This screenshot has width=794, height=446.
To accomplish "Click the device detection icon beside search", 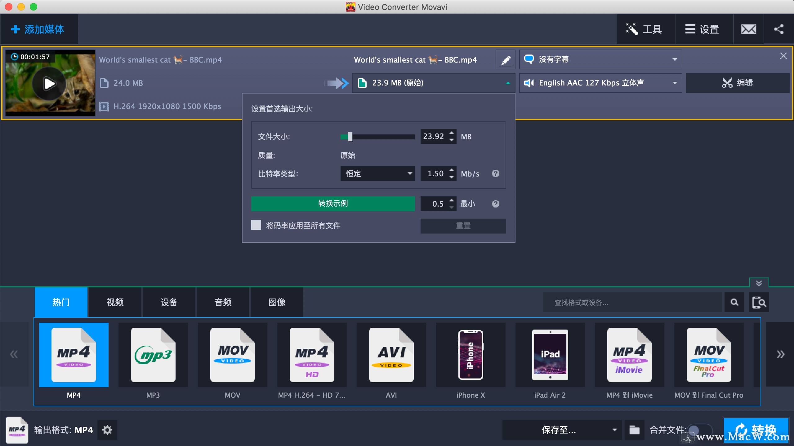I will pos(759,302).
